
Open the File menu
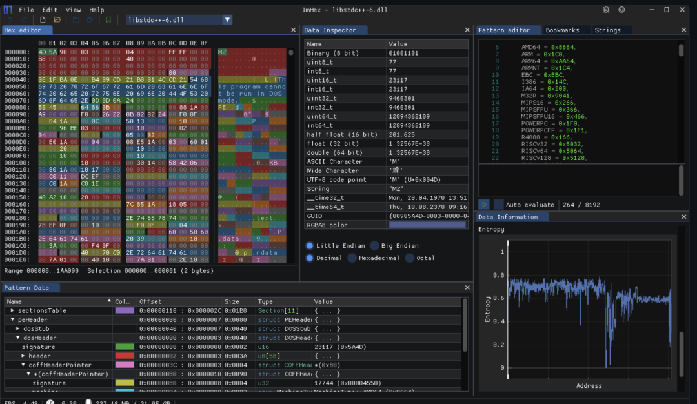[x=26, y=9]
